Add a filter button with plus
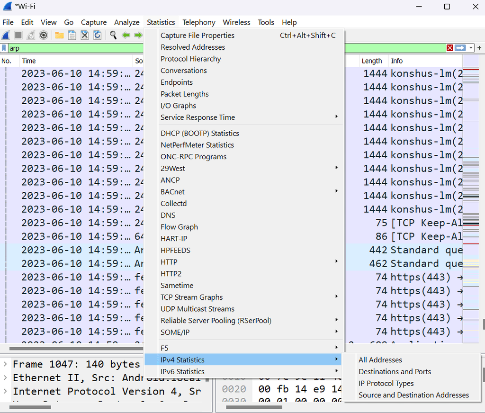Viewport: 485px width, 413px height. (x=479, y=48)
